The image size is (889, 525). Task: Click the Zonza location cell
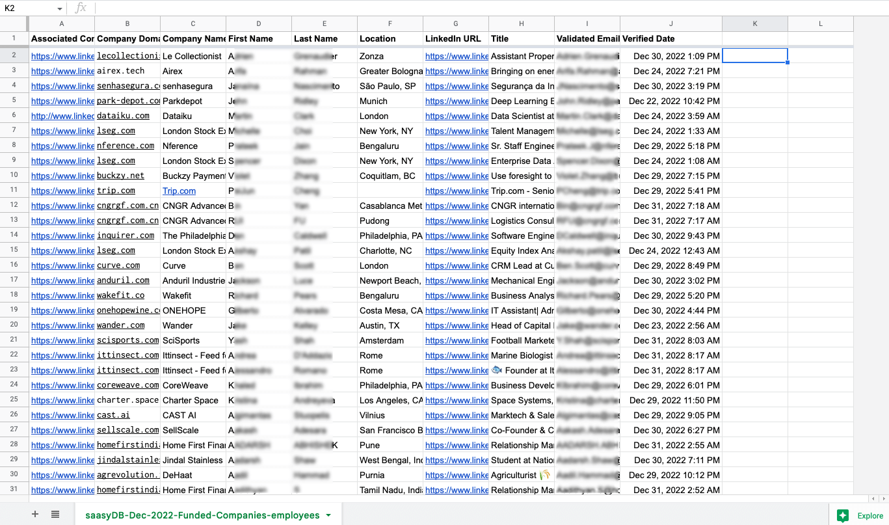pyautogui.click(x=390, y=56)
